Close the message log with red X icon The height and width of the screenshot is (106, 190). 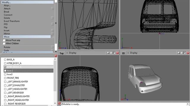pyautogui.click(x=59, y=103)
